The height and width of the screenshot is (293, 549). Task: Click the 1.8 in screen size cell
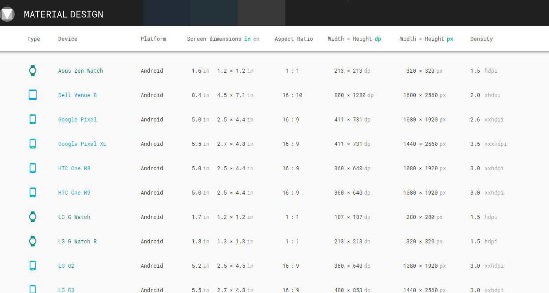pyautogui.click(x=200, y=242)
